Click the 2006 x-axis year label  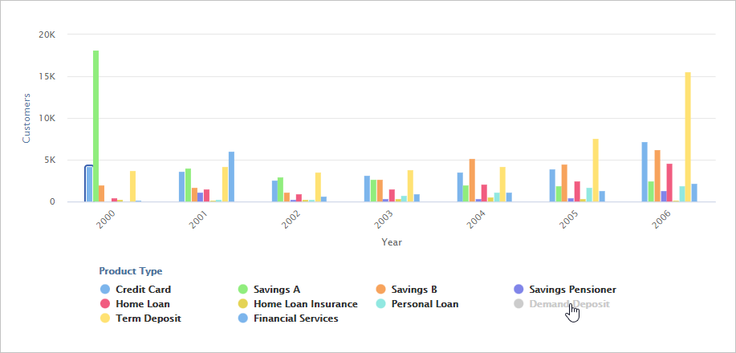661,219
